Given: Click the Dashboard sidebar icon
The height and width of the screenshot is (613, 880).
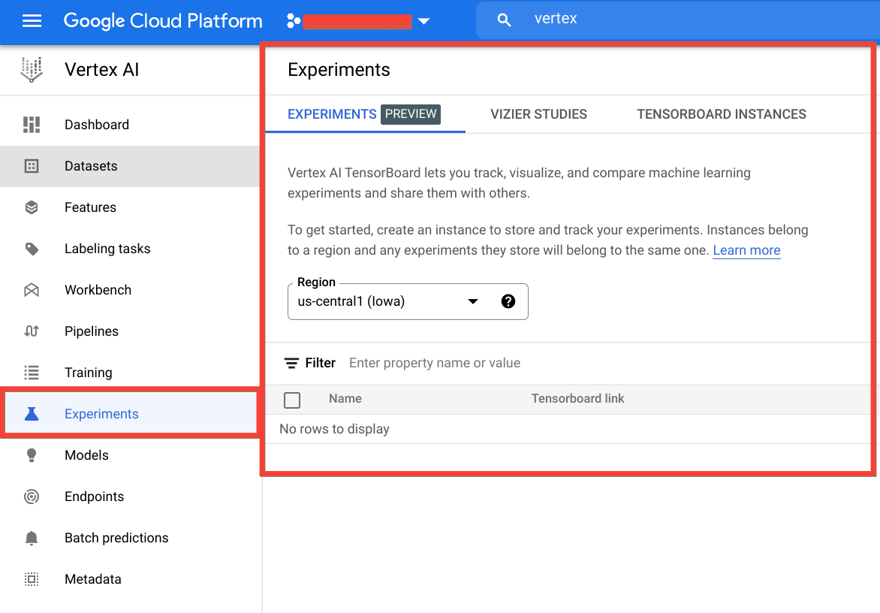Looking at the screenshot, I should click(32, 125).
